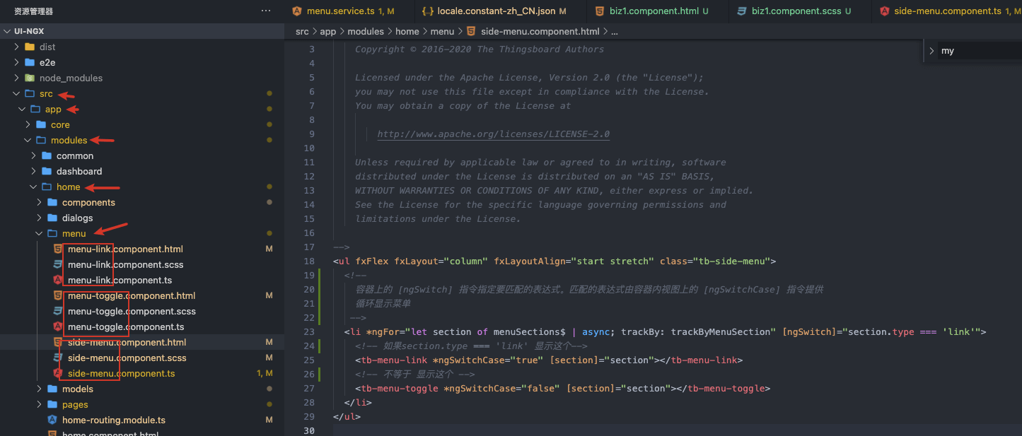This screenshot has width=1022, height=436.
Task: Switch to menu.service.ts tab
Action: click(x=342, y=11)
